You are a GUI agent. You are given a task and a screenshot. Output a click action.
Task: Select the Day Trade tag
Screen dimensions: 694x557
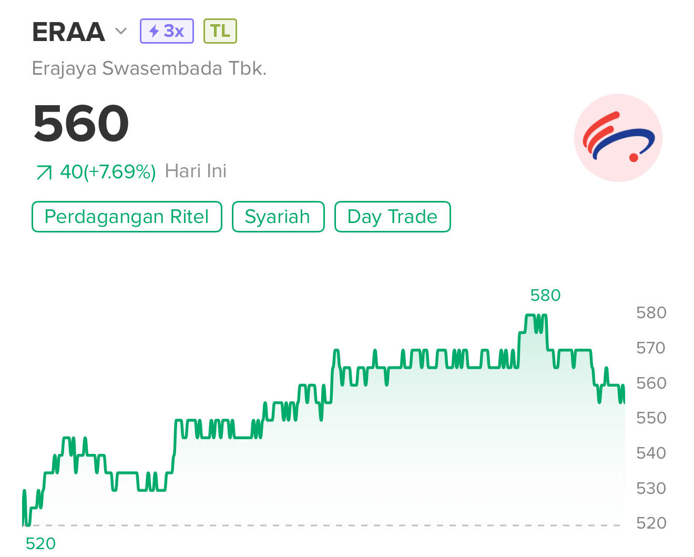[x=393, y=217]
